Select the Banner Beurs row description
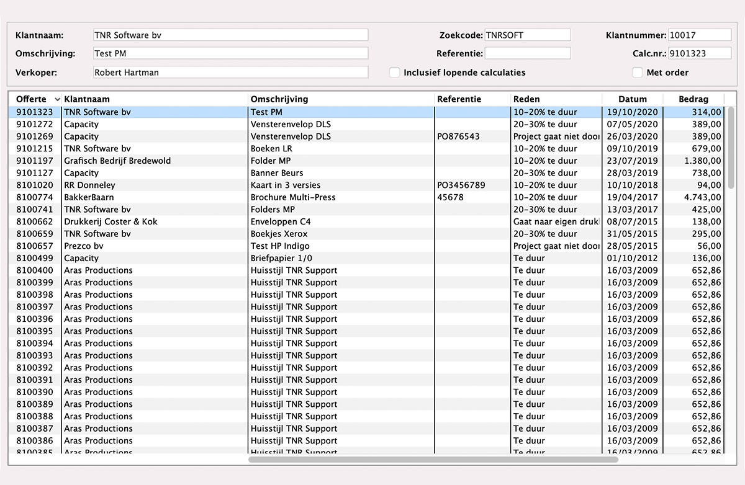Screen dimensions: 745x485 pos(277,173)
